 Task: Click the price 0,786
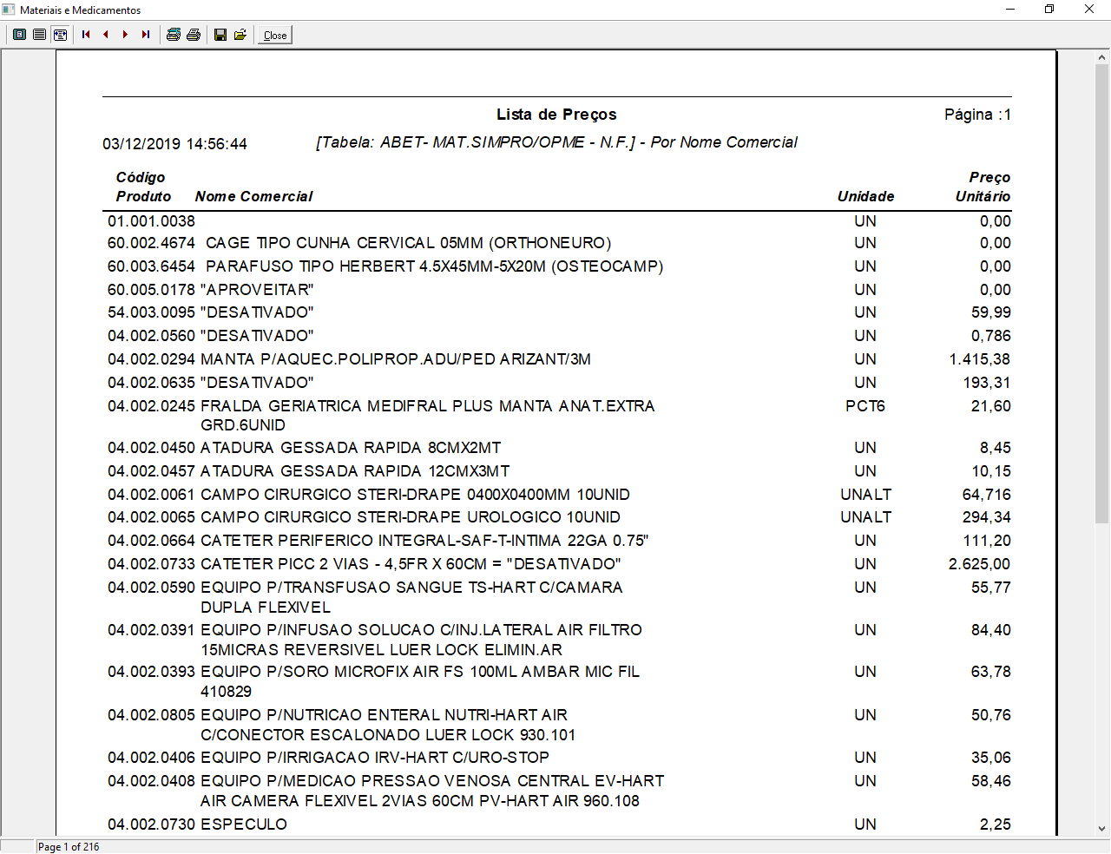point(991,336)
